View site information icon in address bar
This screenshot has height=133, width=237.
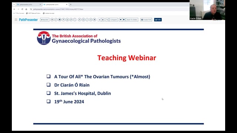click(31, 9)
